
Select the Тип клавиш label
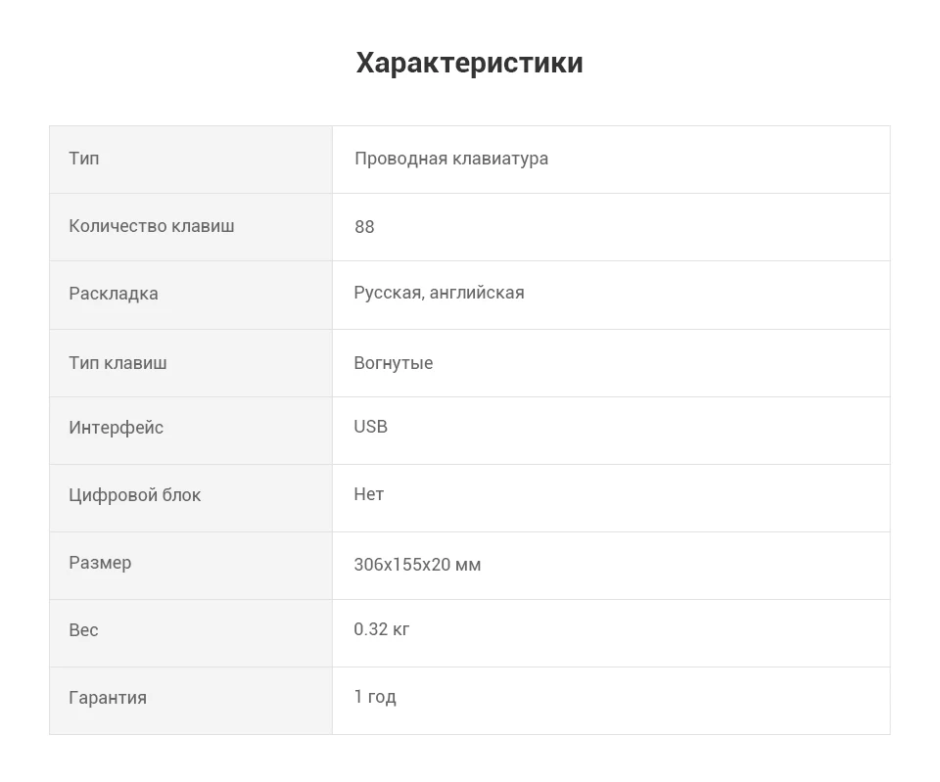coord(118,362)
